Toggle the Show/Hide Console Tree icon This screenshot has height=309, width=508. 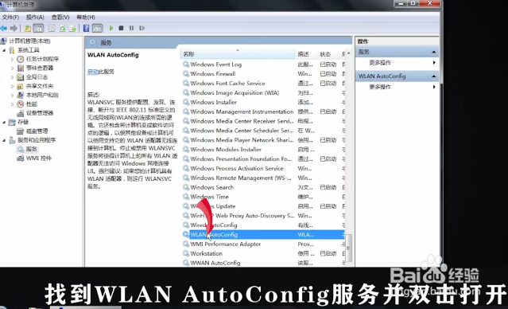[38, 28]
